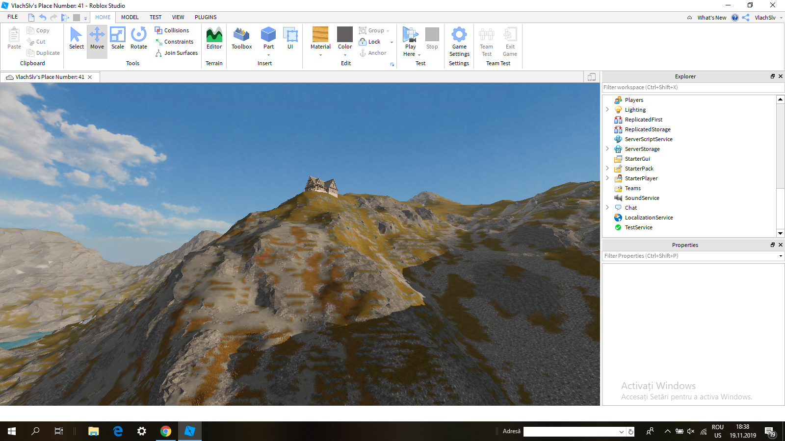Click the Filter workspace search field

pyautogui.click(x=693, y=87)
